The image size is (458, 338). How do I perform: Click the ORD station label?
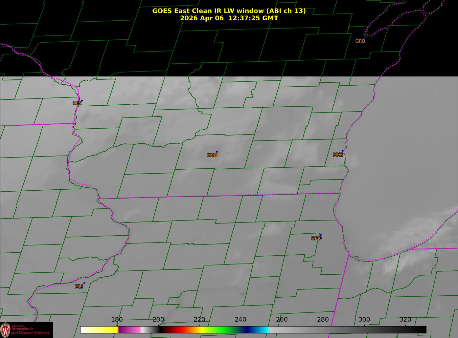coord(316,239)
